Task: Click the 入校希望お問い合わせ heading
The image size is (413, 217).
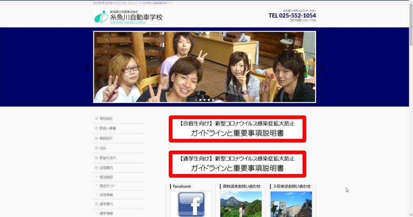Action: click(x=292, y=186)
